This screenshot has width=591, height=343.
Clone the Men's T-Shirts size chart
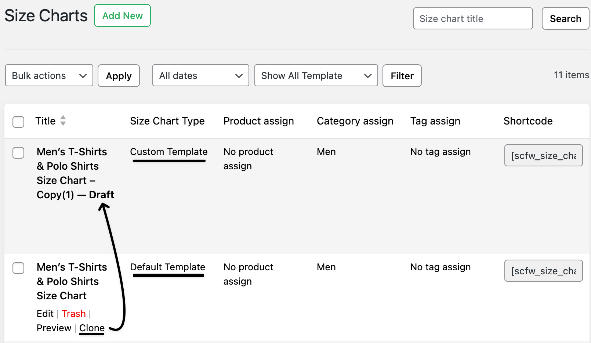pyautogui.click(x=92, y=328)
